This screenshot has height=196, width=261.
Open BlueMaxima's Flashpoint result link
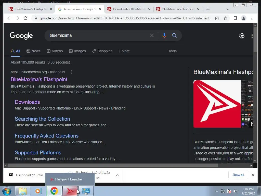click(x=39, y=79)
